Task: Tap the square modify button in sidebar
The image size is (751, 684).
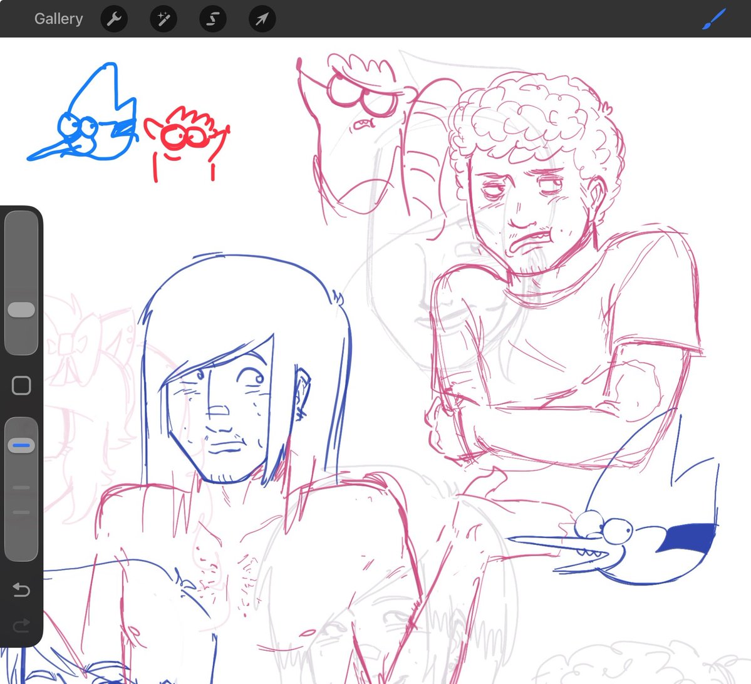Action: pyautogui.click(x=21, y=386)
